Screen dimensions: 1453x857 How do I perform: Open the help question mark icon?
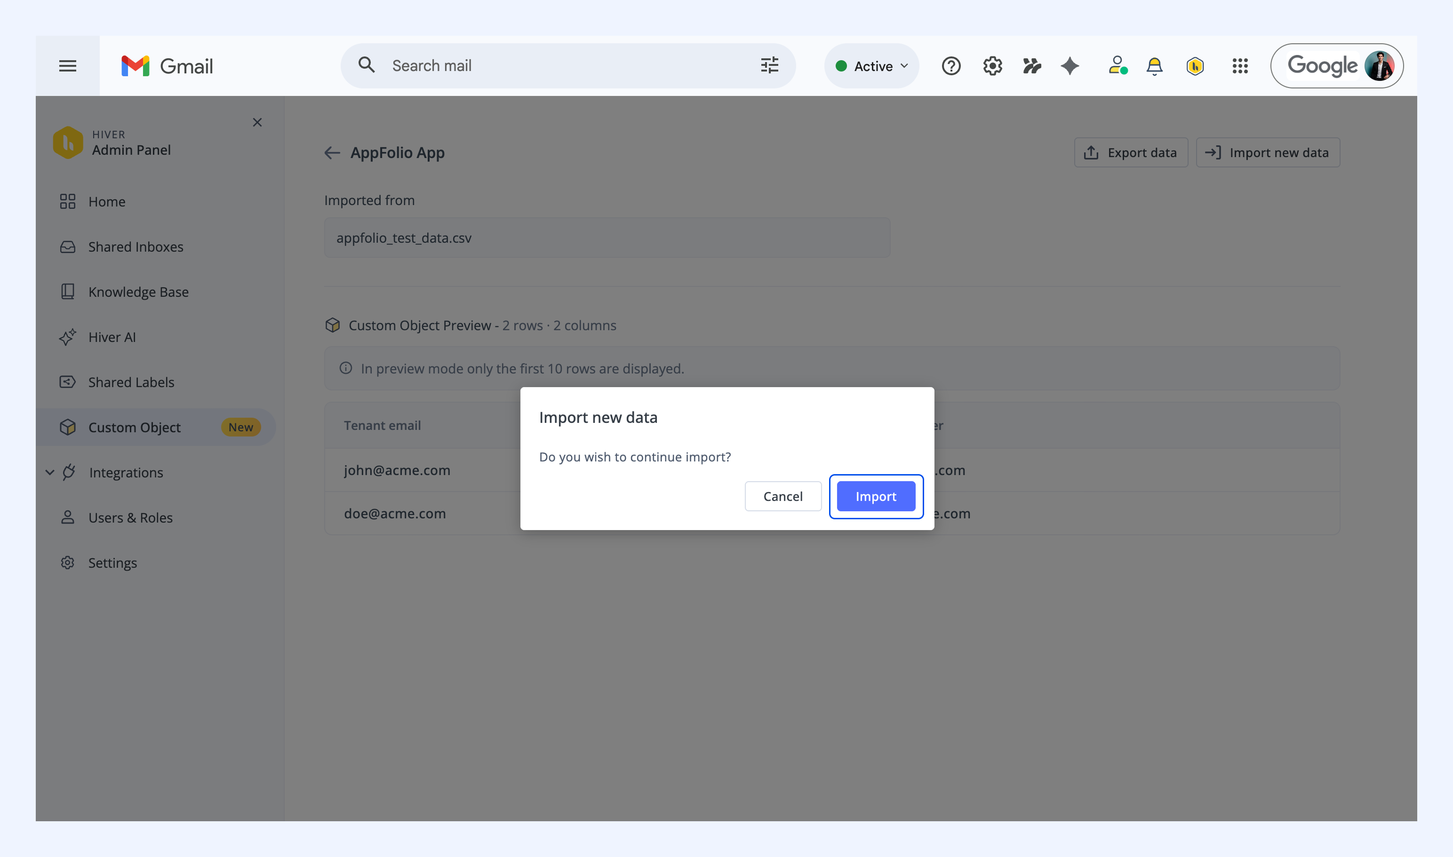tap(951, 66)
